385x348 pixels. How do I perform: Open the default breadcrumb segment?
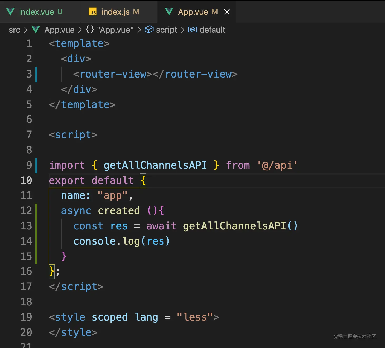tap(212, 30)
